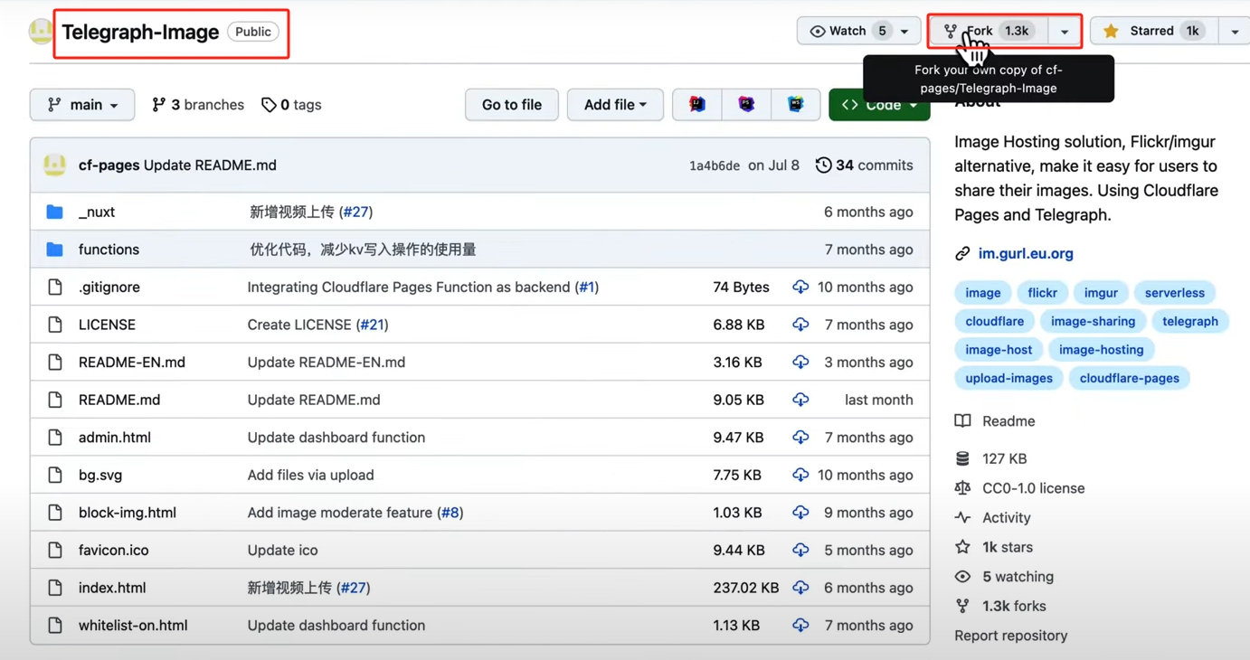This screenshot has height=660, width=1250.
Task: Open the main branch selector
Action: tap(82, 105)
